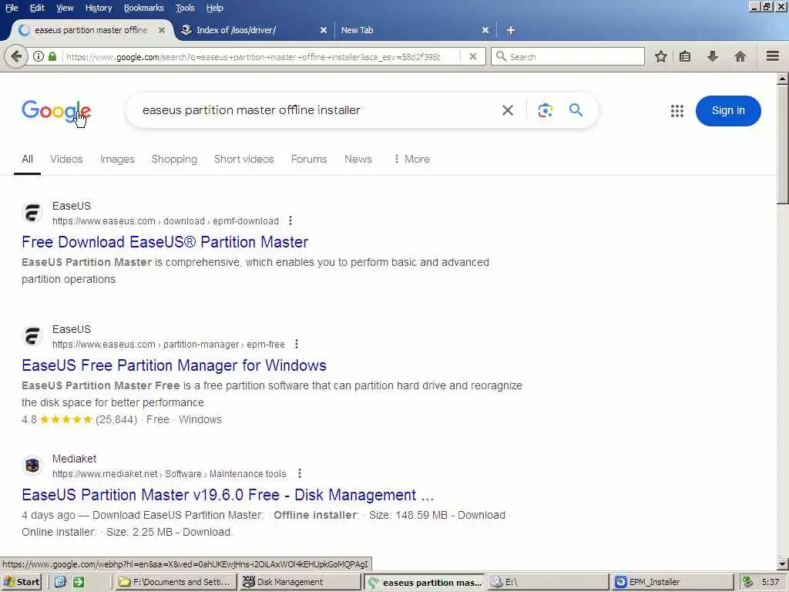Click the system tray icon near clock
Screen dimensions: 789x592
tap(747, 582)
